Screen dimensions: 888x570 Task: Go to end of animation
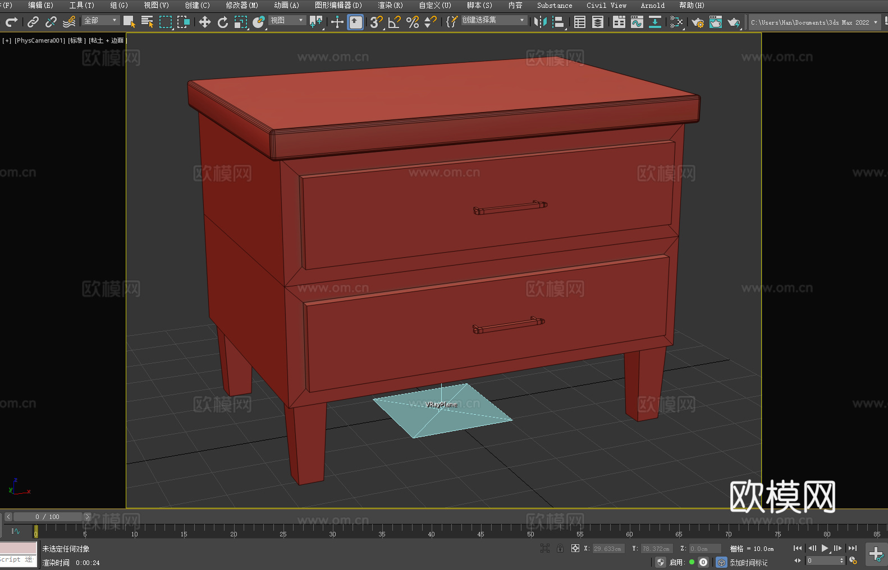tap(853, 548)
